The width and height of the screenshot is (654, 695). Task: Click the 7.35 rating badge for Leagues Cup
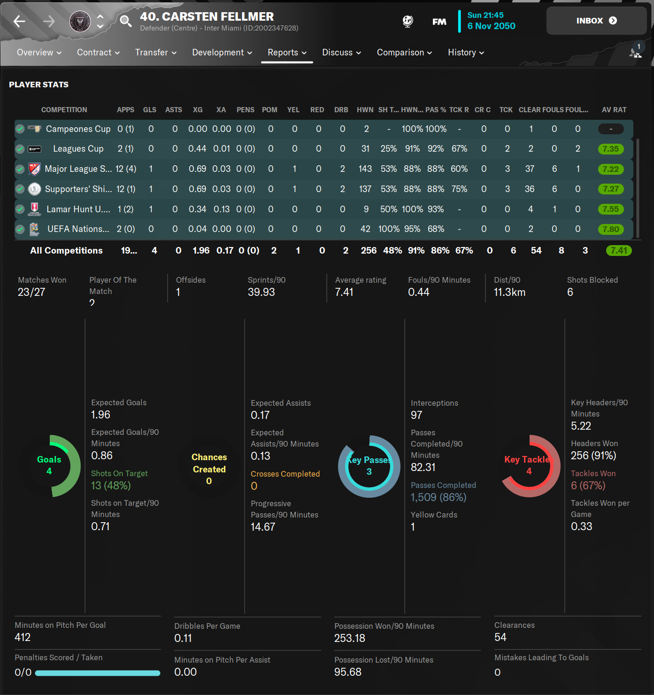(611, 149)
